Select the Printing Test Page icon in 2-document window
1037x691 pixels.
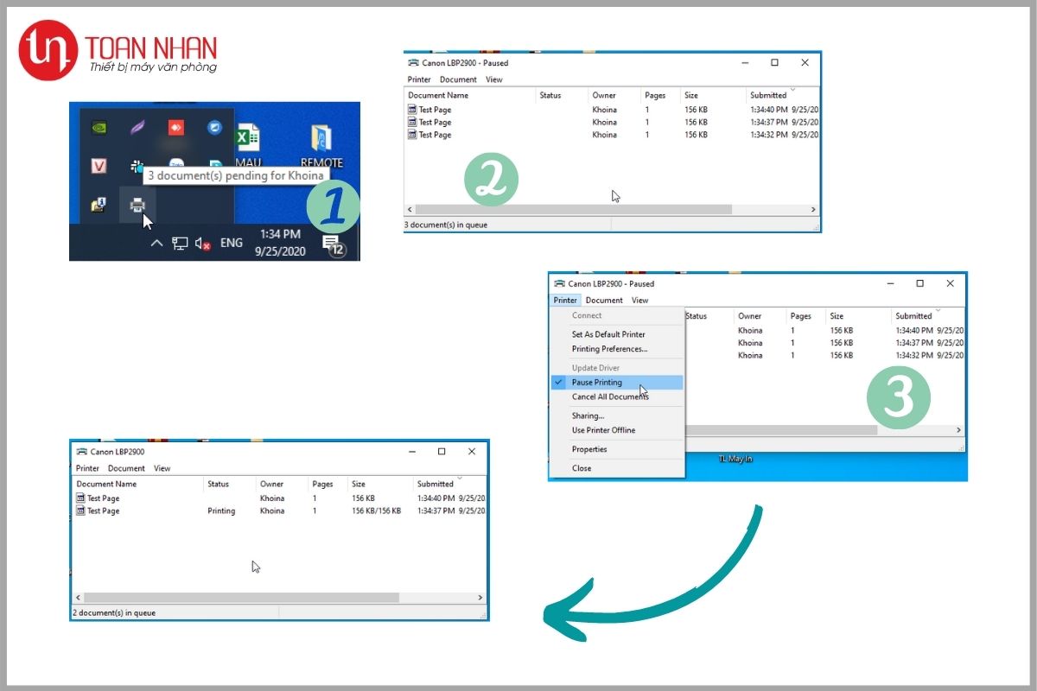[x=80, y=510]
